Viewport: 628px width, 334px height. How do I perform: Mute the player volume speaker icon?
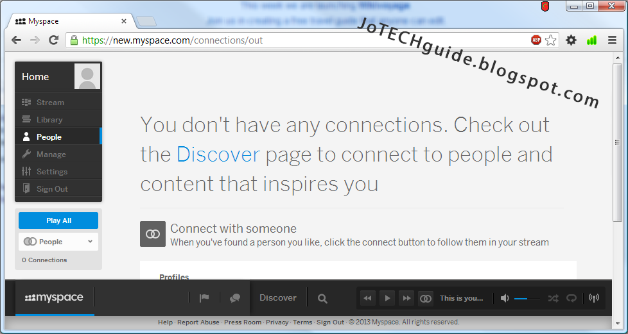coord(505,298)
